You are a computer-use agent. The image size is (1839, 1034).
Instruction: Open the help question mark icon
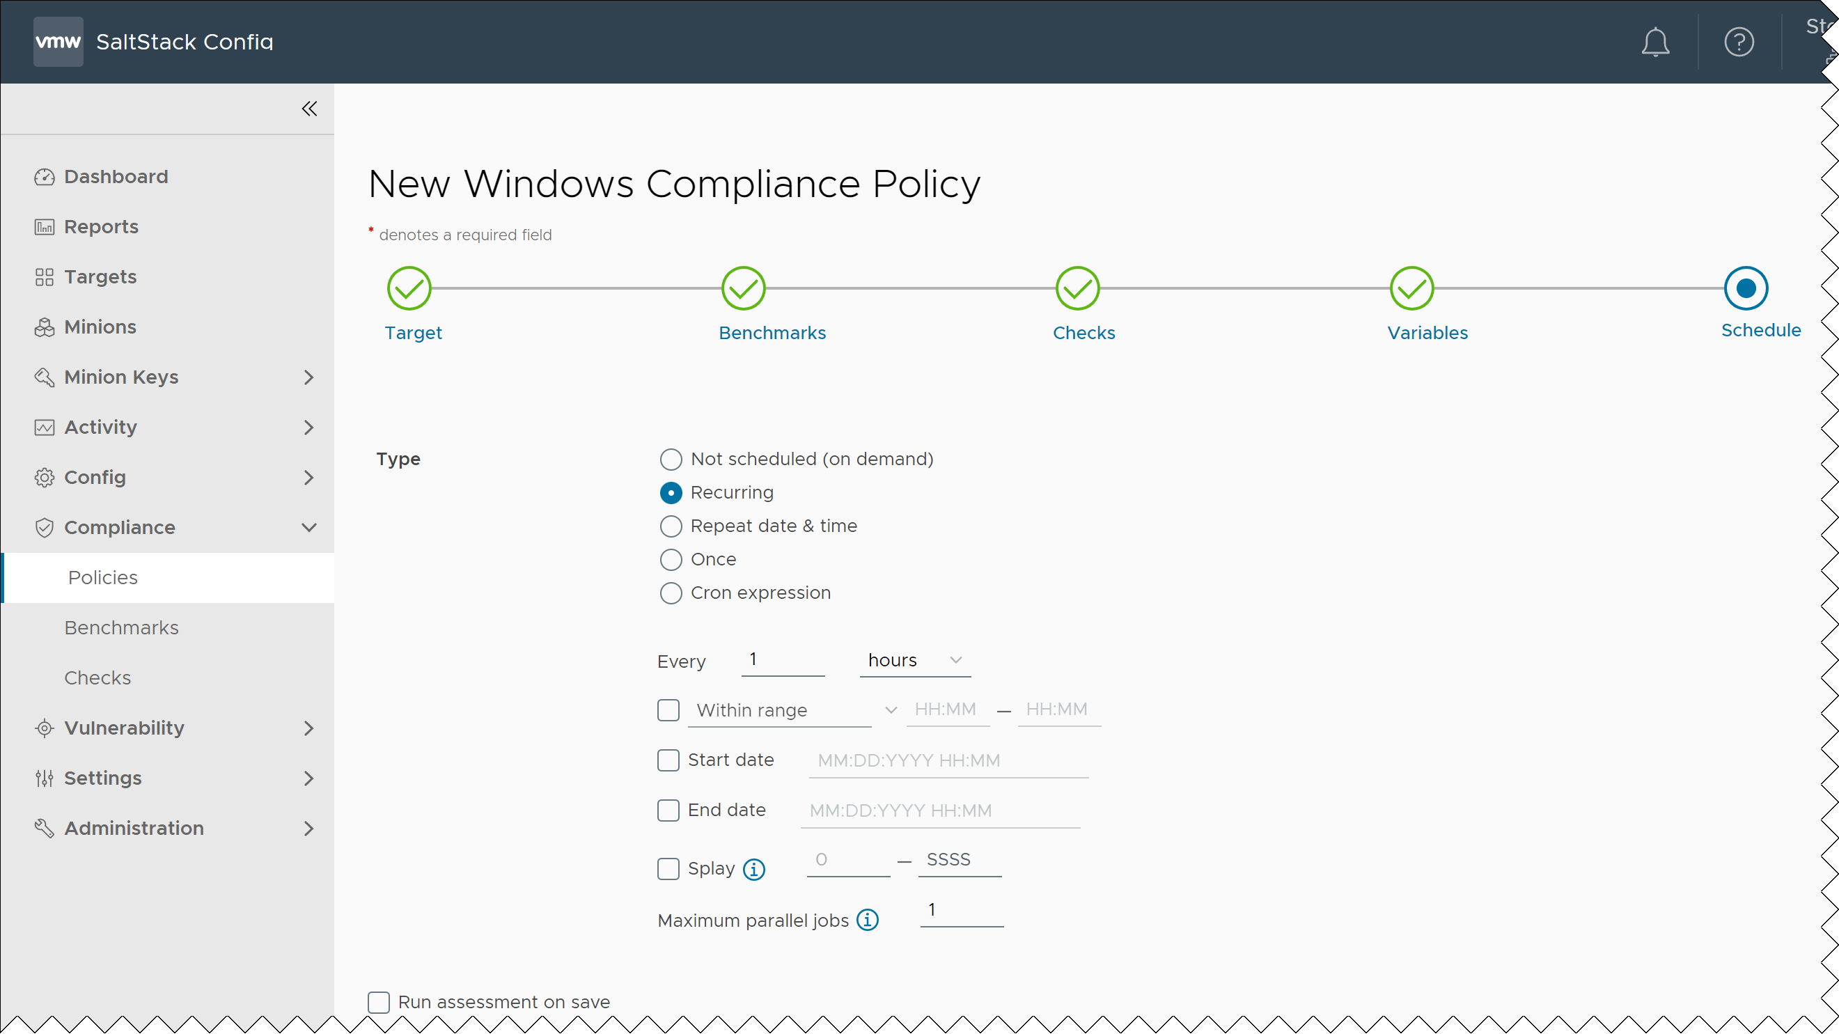(1738, 42)
